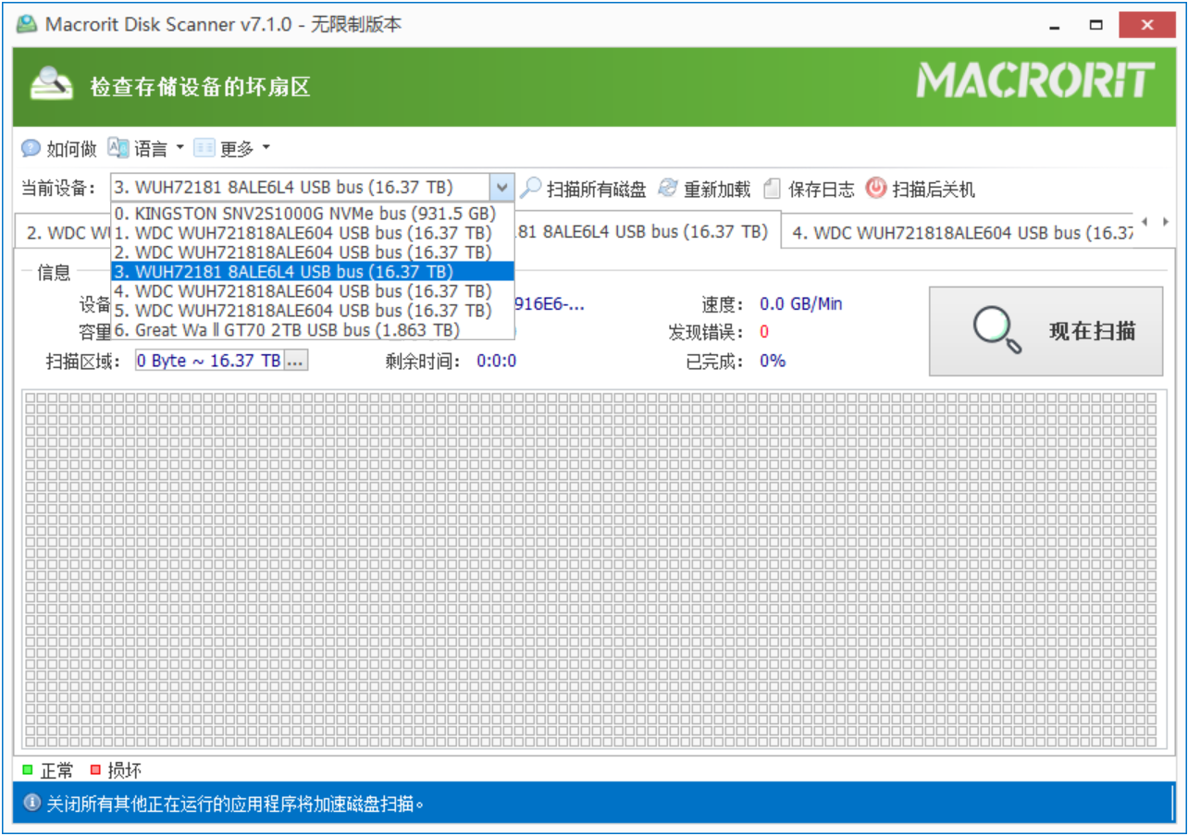
Task: Toggle 扫描后关机 shutdown after scan
Action: click(x=920, y=189)
